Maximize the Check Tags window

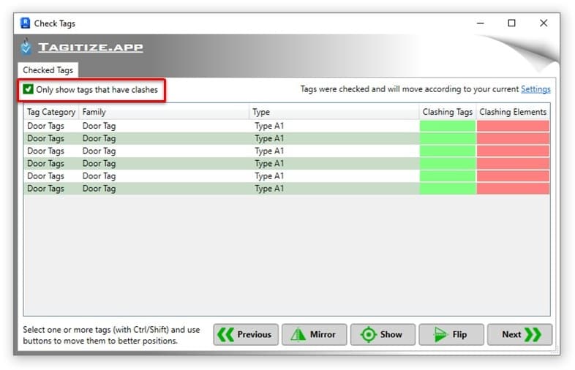(511, 23)
